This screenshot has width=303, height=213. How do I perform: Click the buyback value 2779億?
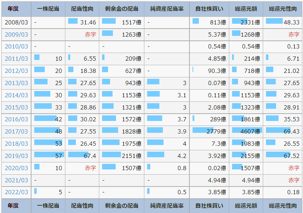point(216,131)
